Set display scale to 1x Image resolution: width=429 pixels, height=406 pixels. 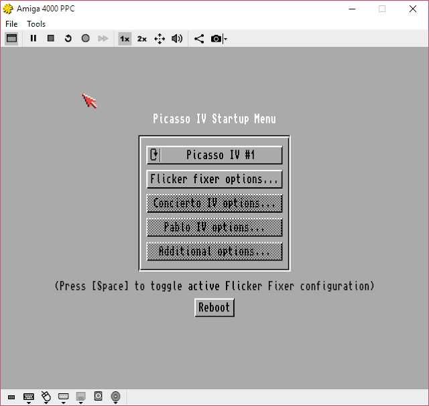click(x=125, y=39)
